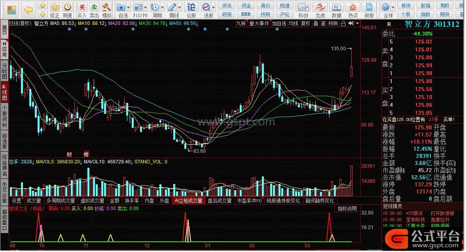The image size is (466, 252).
Task: Click the BBD toolbar button
Action: click(246, 14)
